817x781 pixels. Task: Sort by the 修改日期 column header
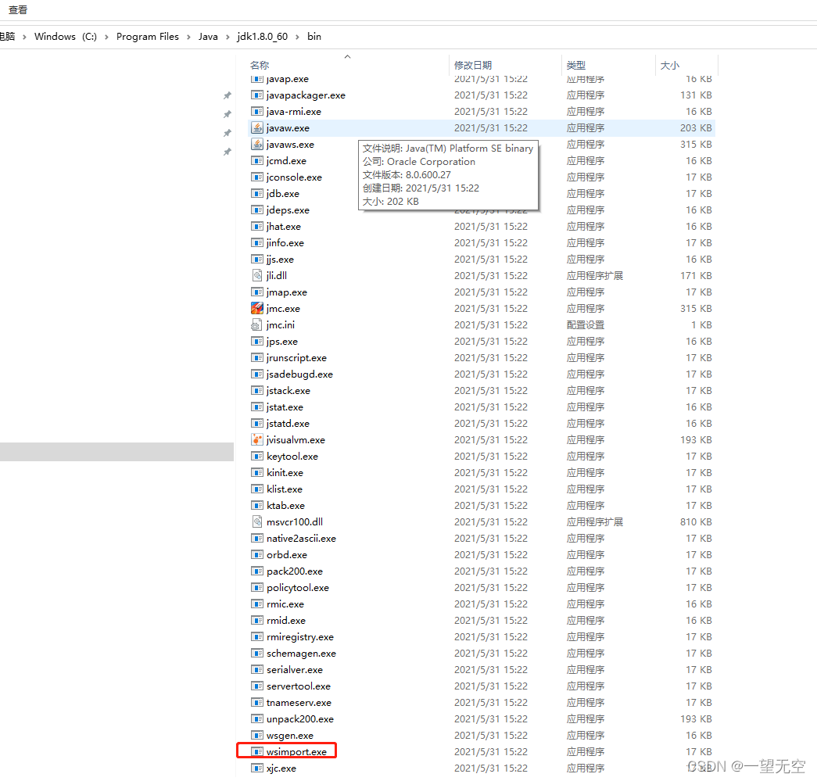(473, 65)
